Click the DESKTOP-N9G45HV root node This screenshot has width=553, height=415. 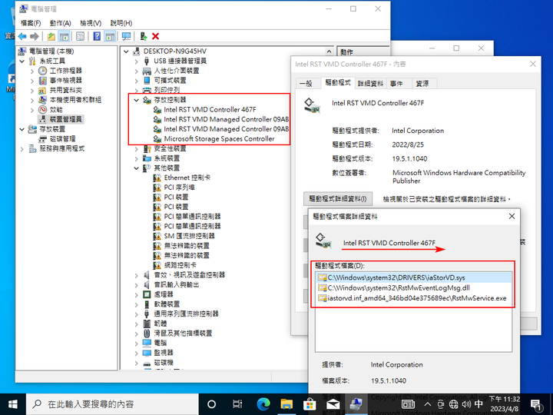[x=174, y=51]
